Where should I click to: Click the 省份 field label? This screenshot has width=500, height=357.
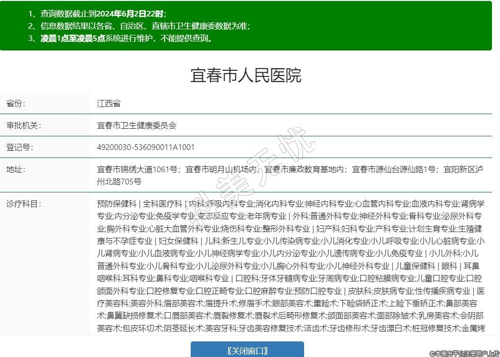coord(16,103)
